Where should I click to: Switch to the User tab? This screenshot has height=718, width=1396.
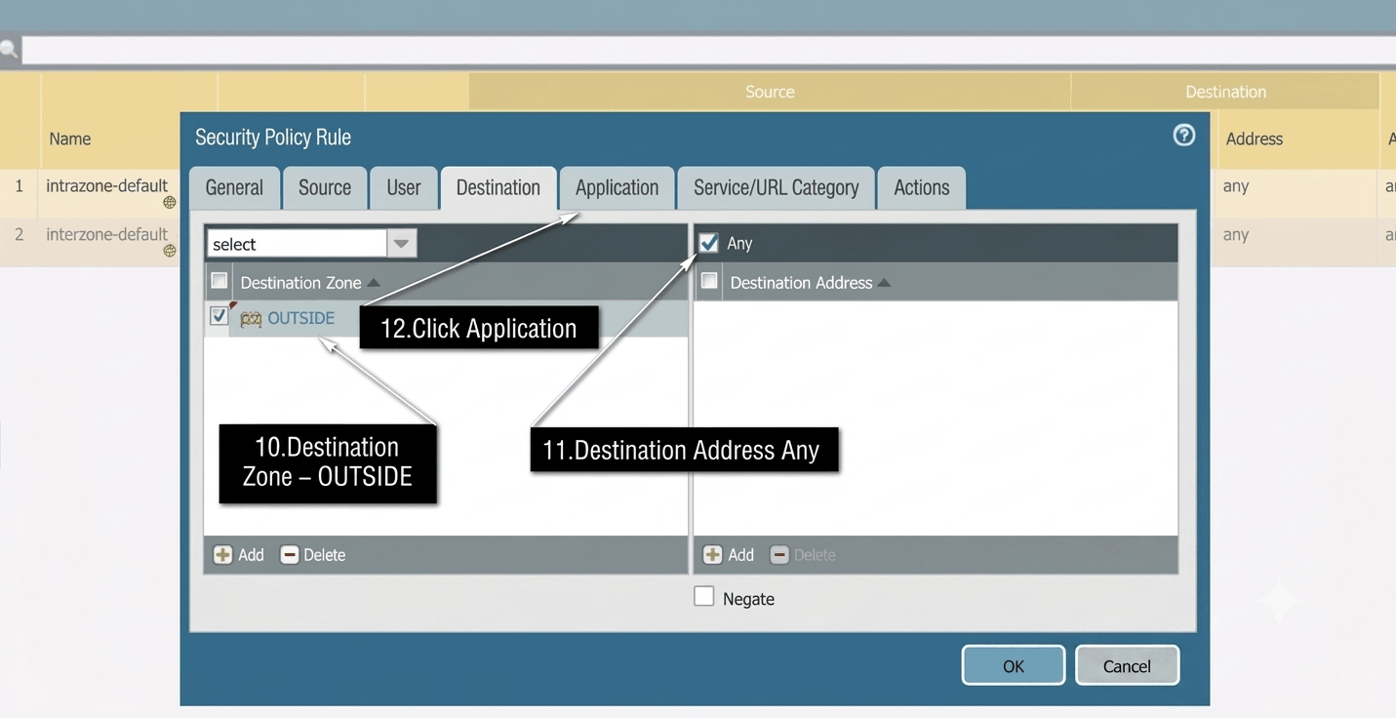click(x=404, y=187)
